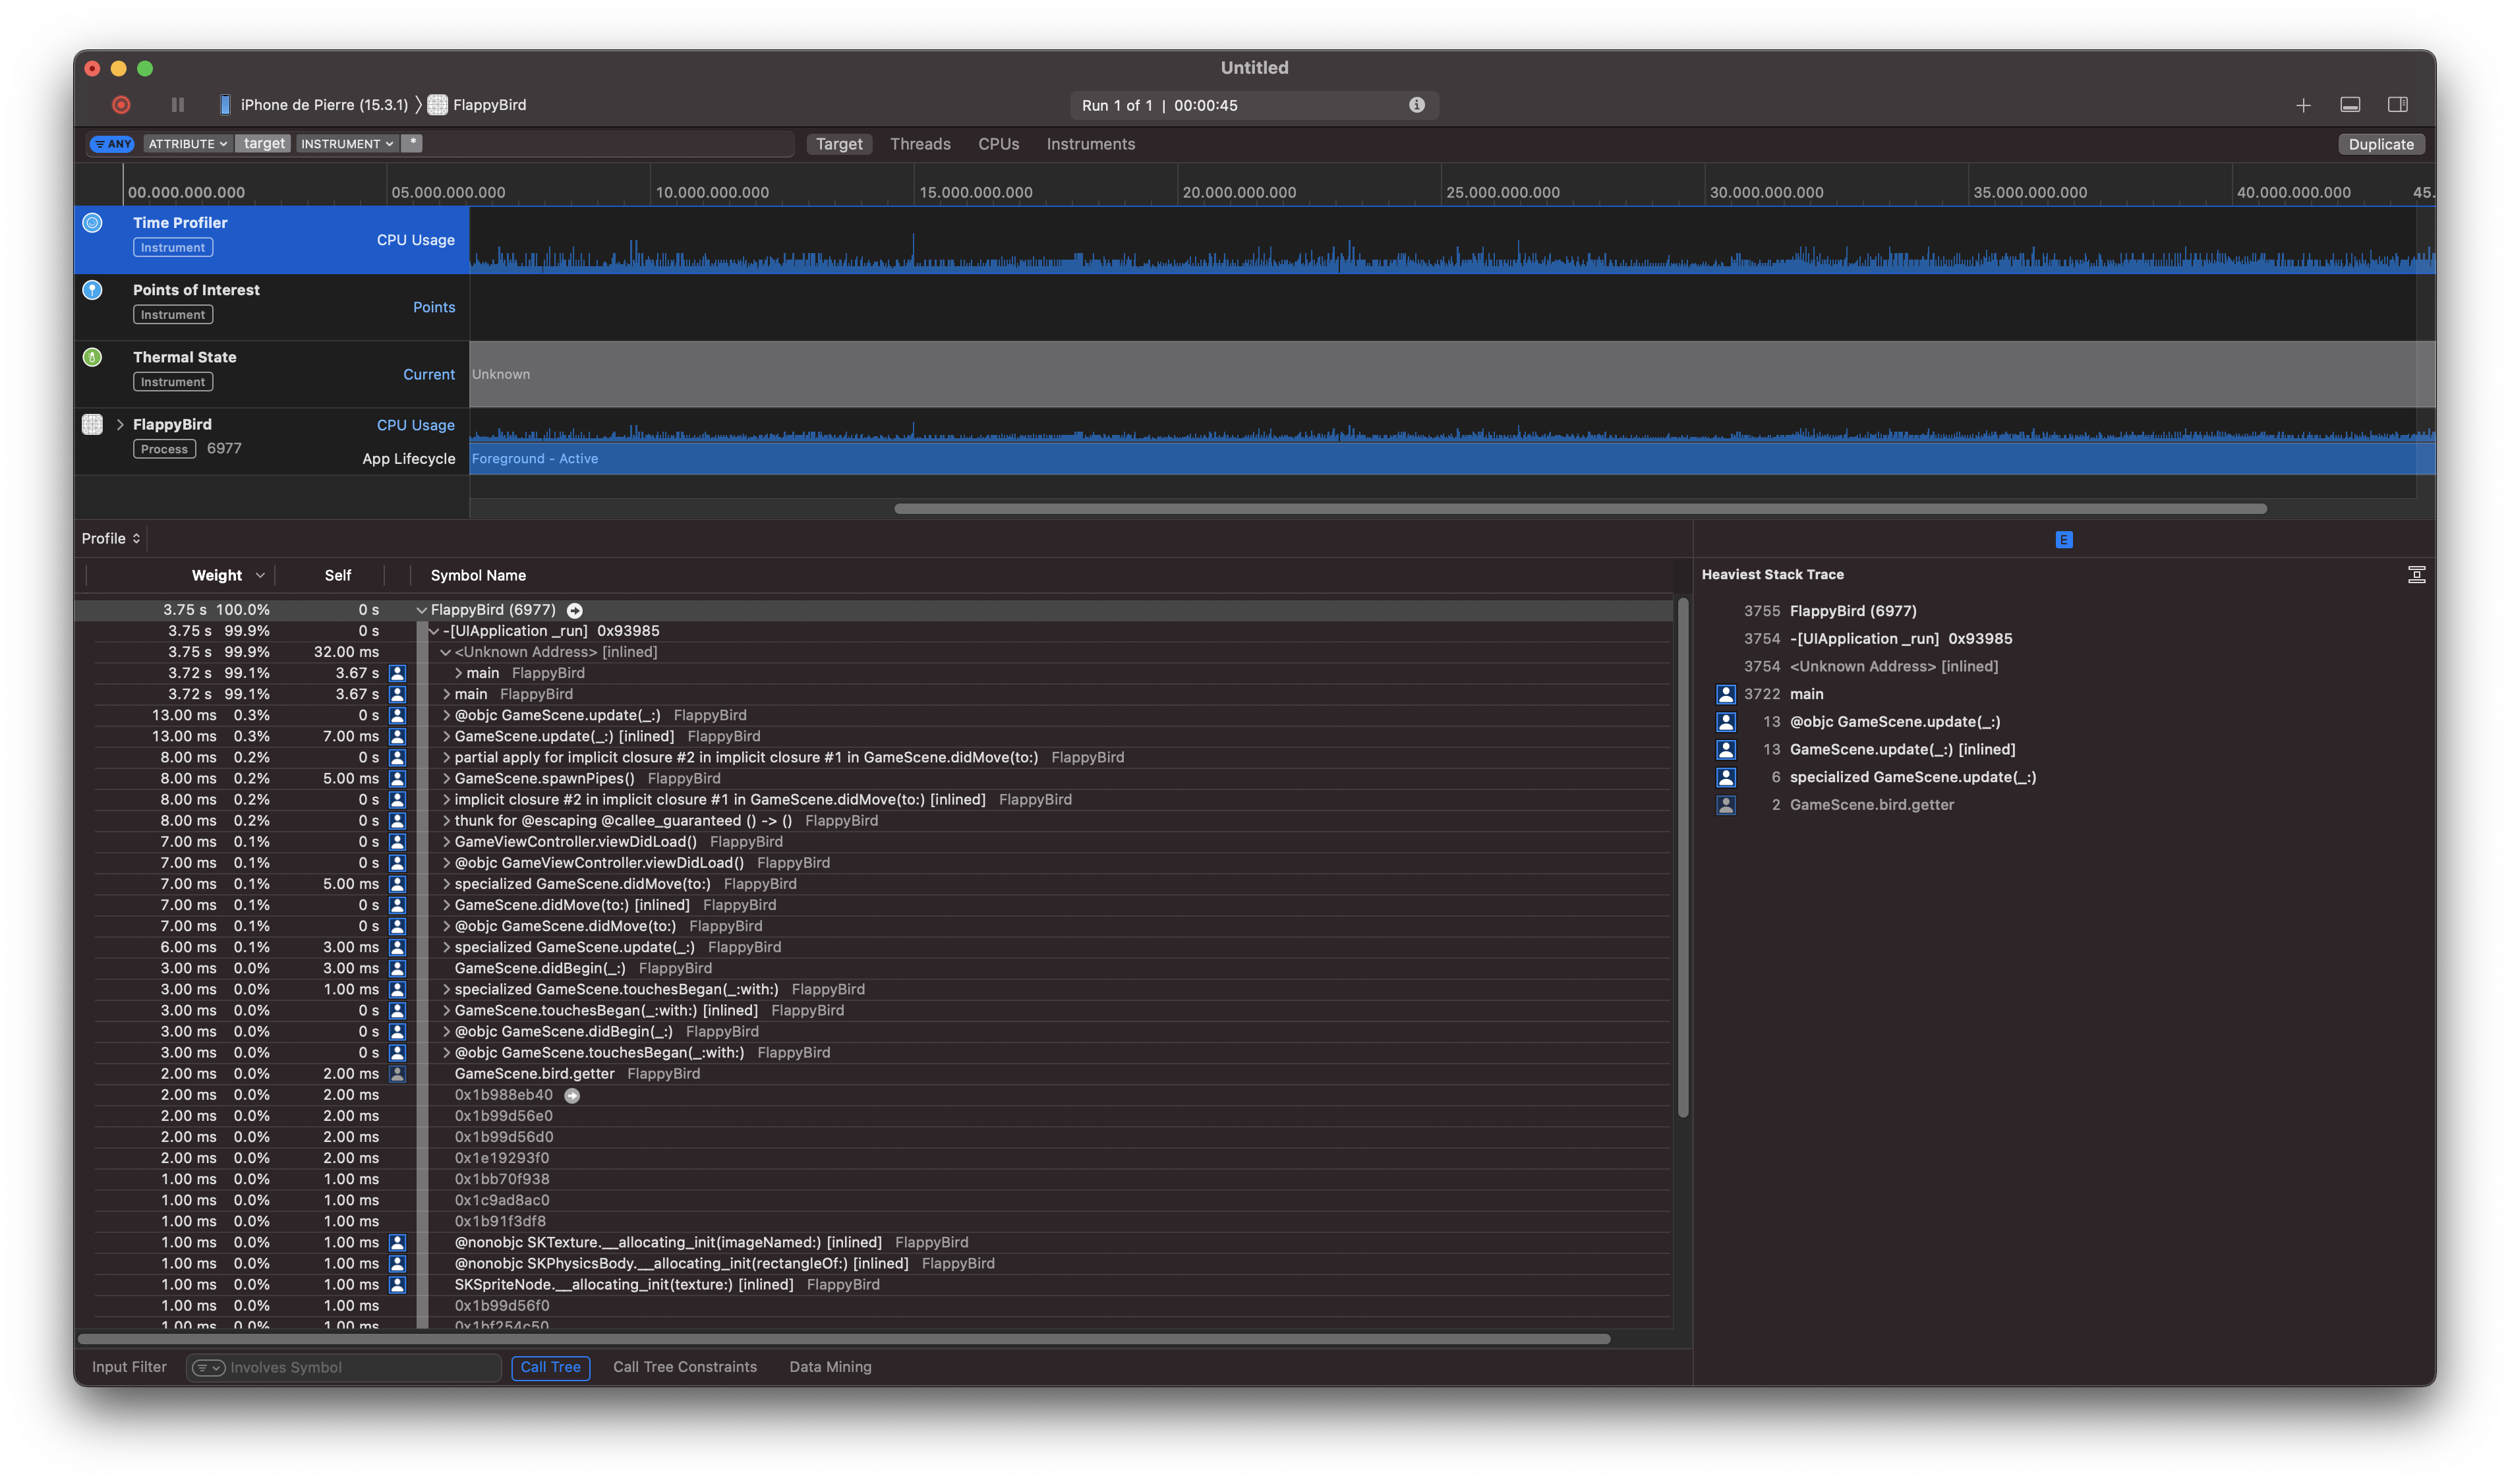Switch to the CPUs tab

click(998, 144)
